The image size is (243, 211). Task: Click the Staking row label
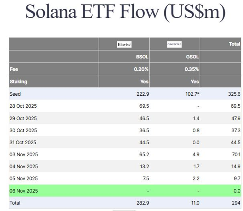[x=18, y=82]
